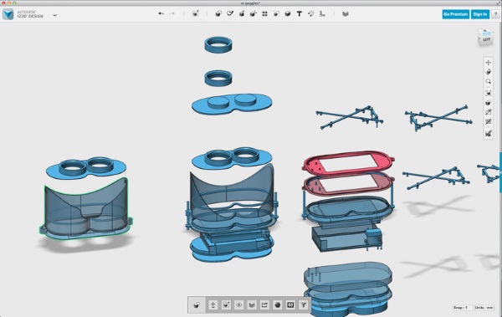502x317 pixels.
Task: Open the Snap value selector
Action: (463, 308)
